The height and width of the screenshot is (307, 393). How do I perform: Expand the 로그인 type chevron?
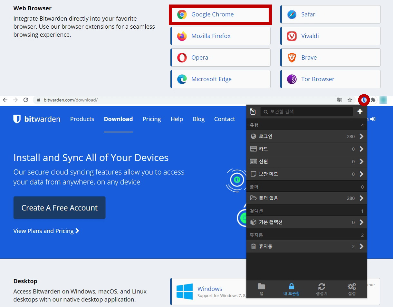click(361, 137)
